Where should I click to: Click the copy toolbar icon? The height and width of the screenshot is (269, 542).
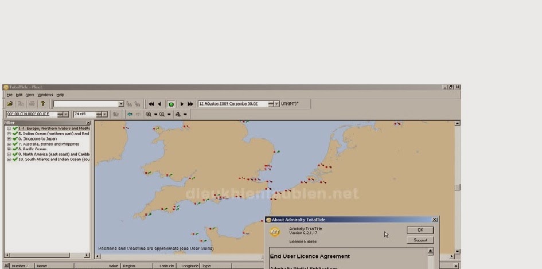pyautogui.click(x=21, y=104)
